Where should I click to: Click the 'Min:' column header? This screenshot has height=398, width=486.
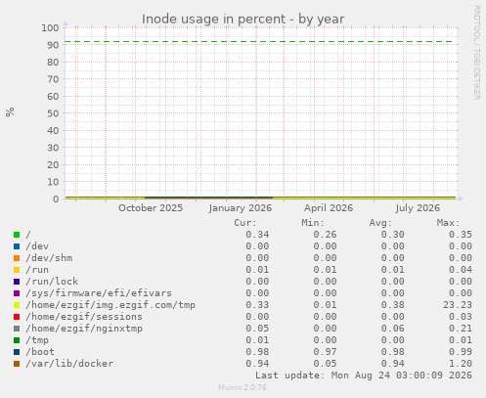[x=313, y=223]
